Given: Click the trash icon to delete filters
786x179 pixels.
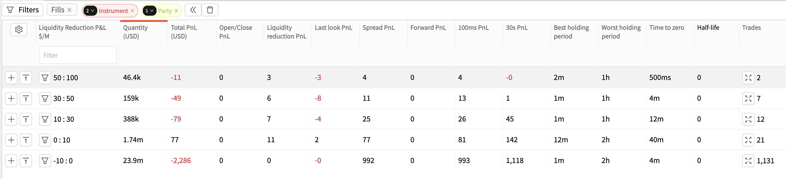Looking at the screenshot, I should 210,10.
